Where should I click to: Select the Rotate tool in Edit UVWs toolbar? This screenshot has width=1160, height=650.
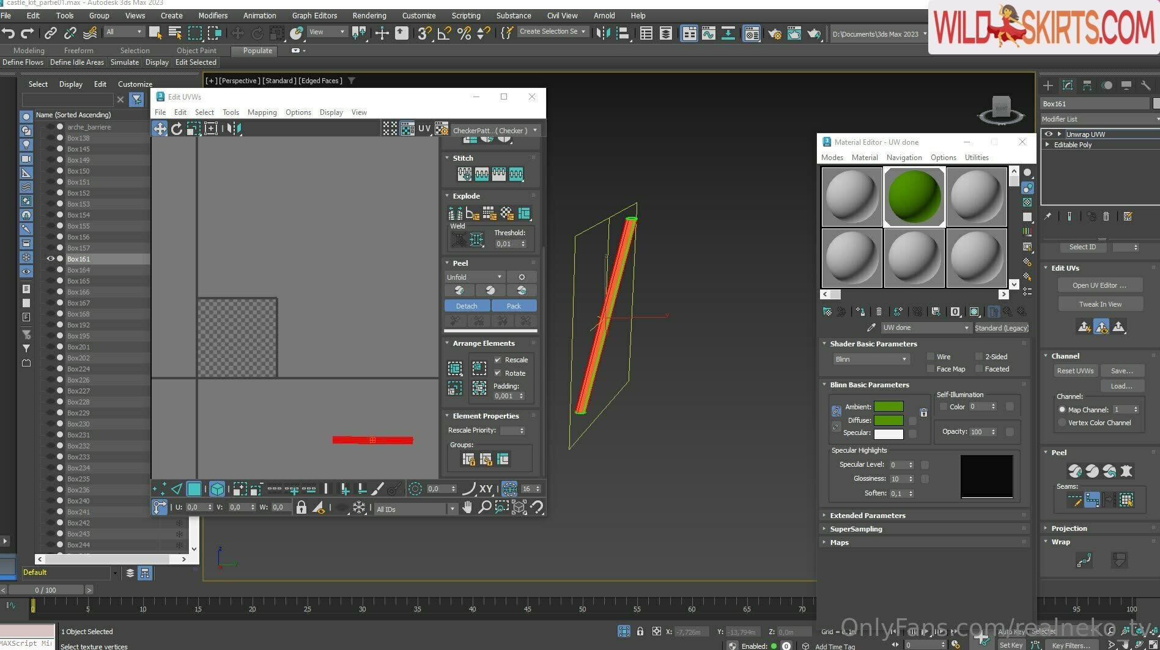coord(177,128)
